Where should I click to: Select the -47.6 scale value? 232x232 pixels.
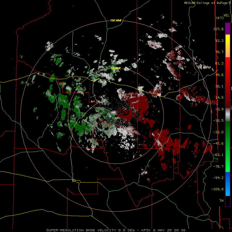(218, 144)
